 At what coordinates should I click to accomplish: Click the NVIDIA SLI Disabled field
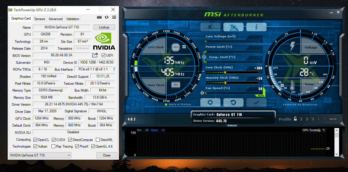tap(74, 132)
